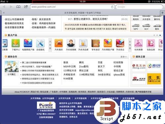Open the 新浪 partner link
Image resolution: width=165 pixels, height=124 pixels.
tap(66, 62)
